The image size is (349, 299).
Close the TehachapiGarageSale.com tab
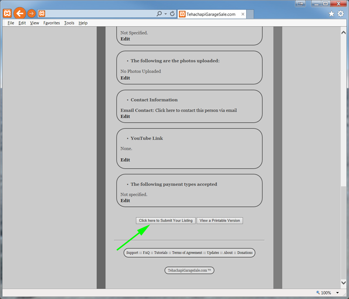coord(243,14)
